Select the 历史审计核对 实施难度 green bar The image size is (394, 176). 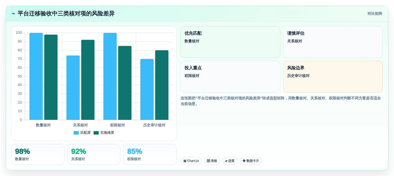tap(162, 85)
